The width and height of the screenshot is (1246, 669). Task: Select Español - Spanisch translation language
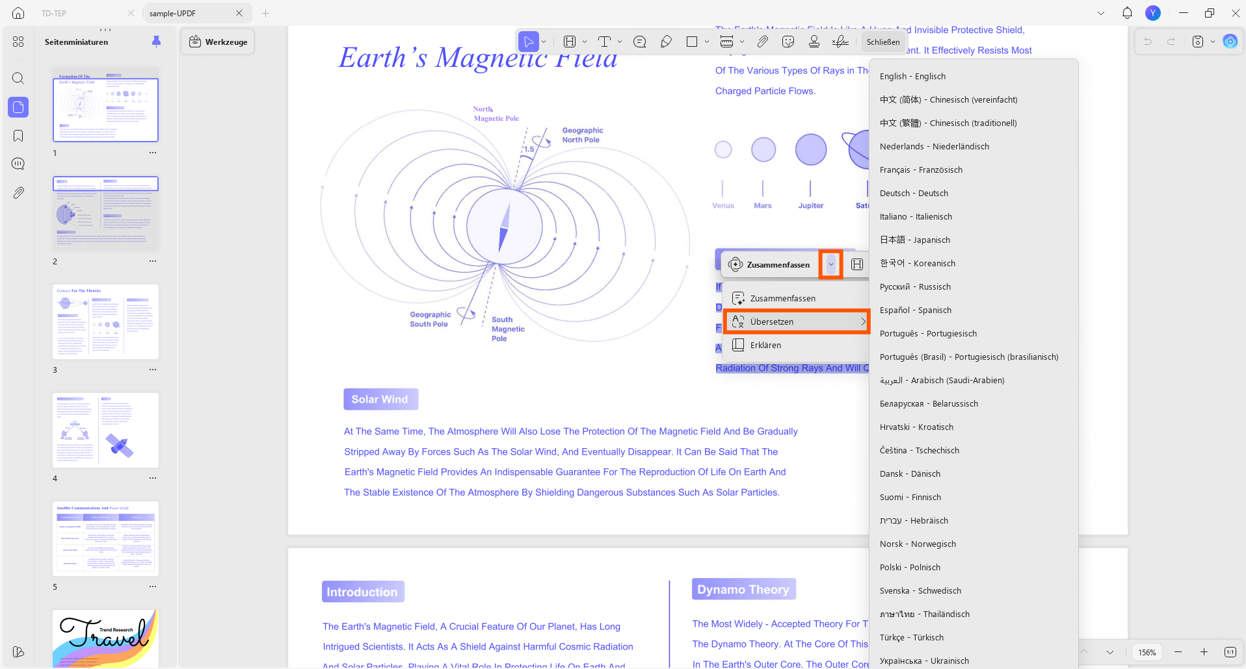click(974, 310)
